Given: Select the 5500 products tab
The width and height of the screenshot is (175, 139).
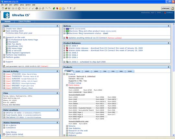Looking at the screenshot, I should (x=130, y=71).
